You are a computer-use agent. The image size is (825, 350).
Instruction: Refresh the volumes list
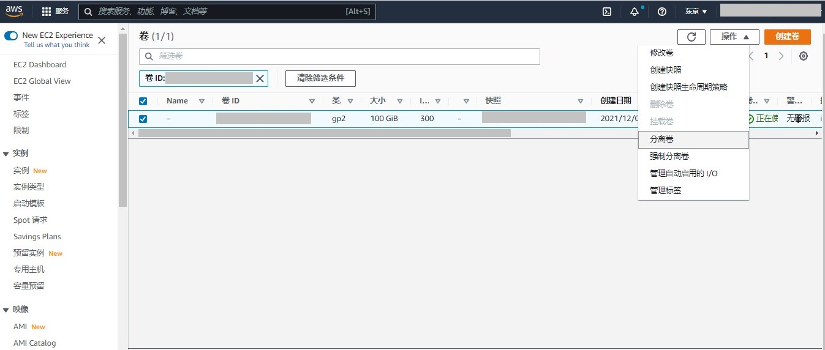click(691, 37)
